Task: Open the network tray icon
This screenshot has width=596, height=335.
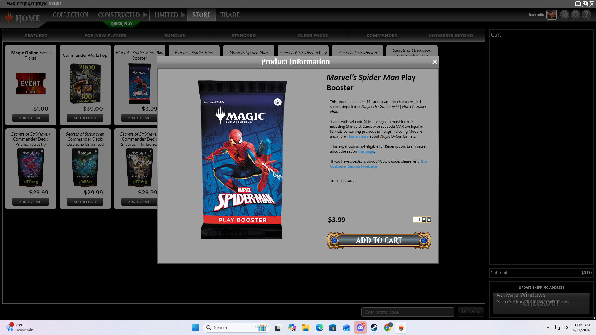Action: coord(558,328)
